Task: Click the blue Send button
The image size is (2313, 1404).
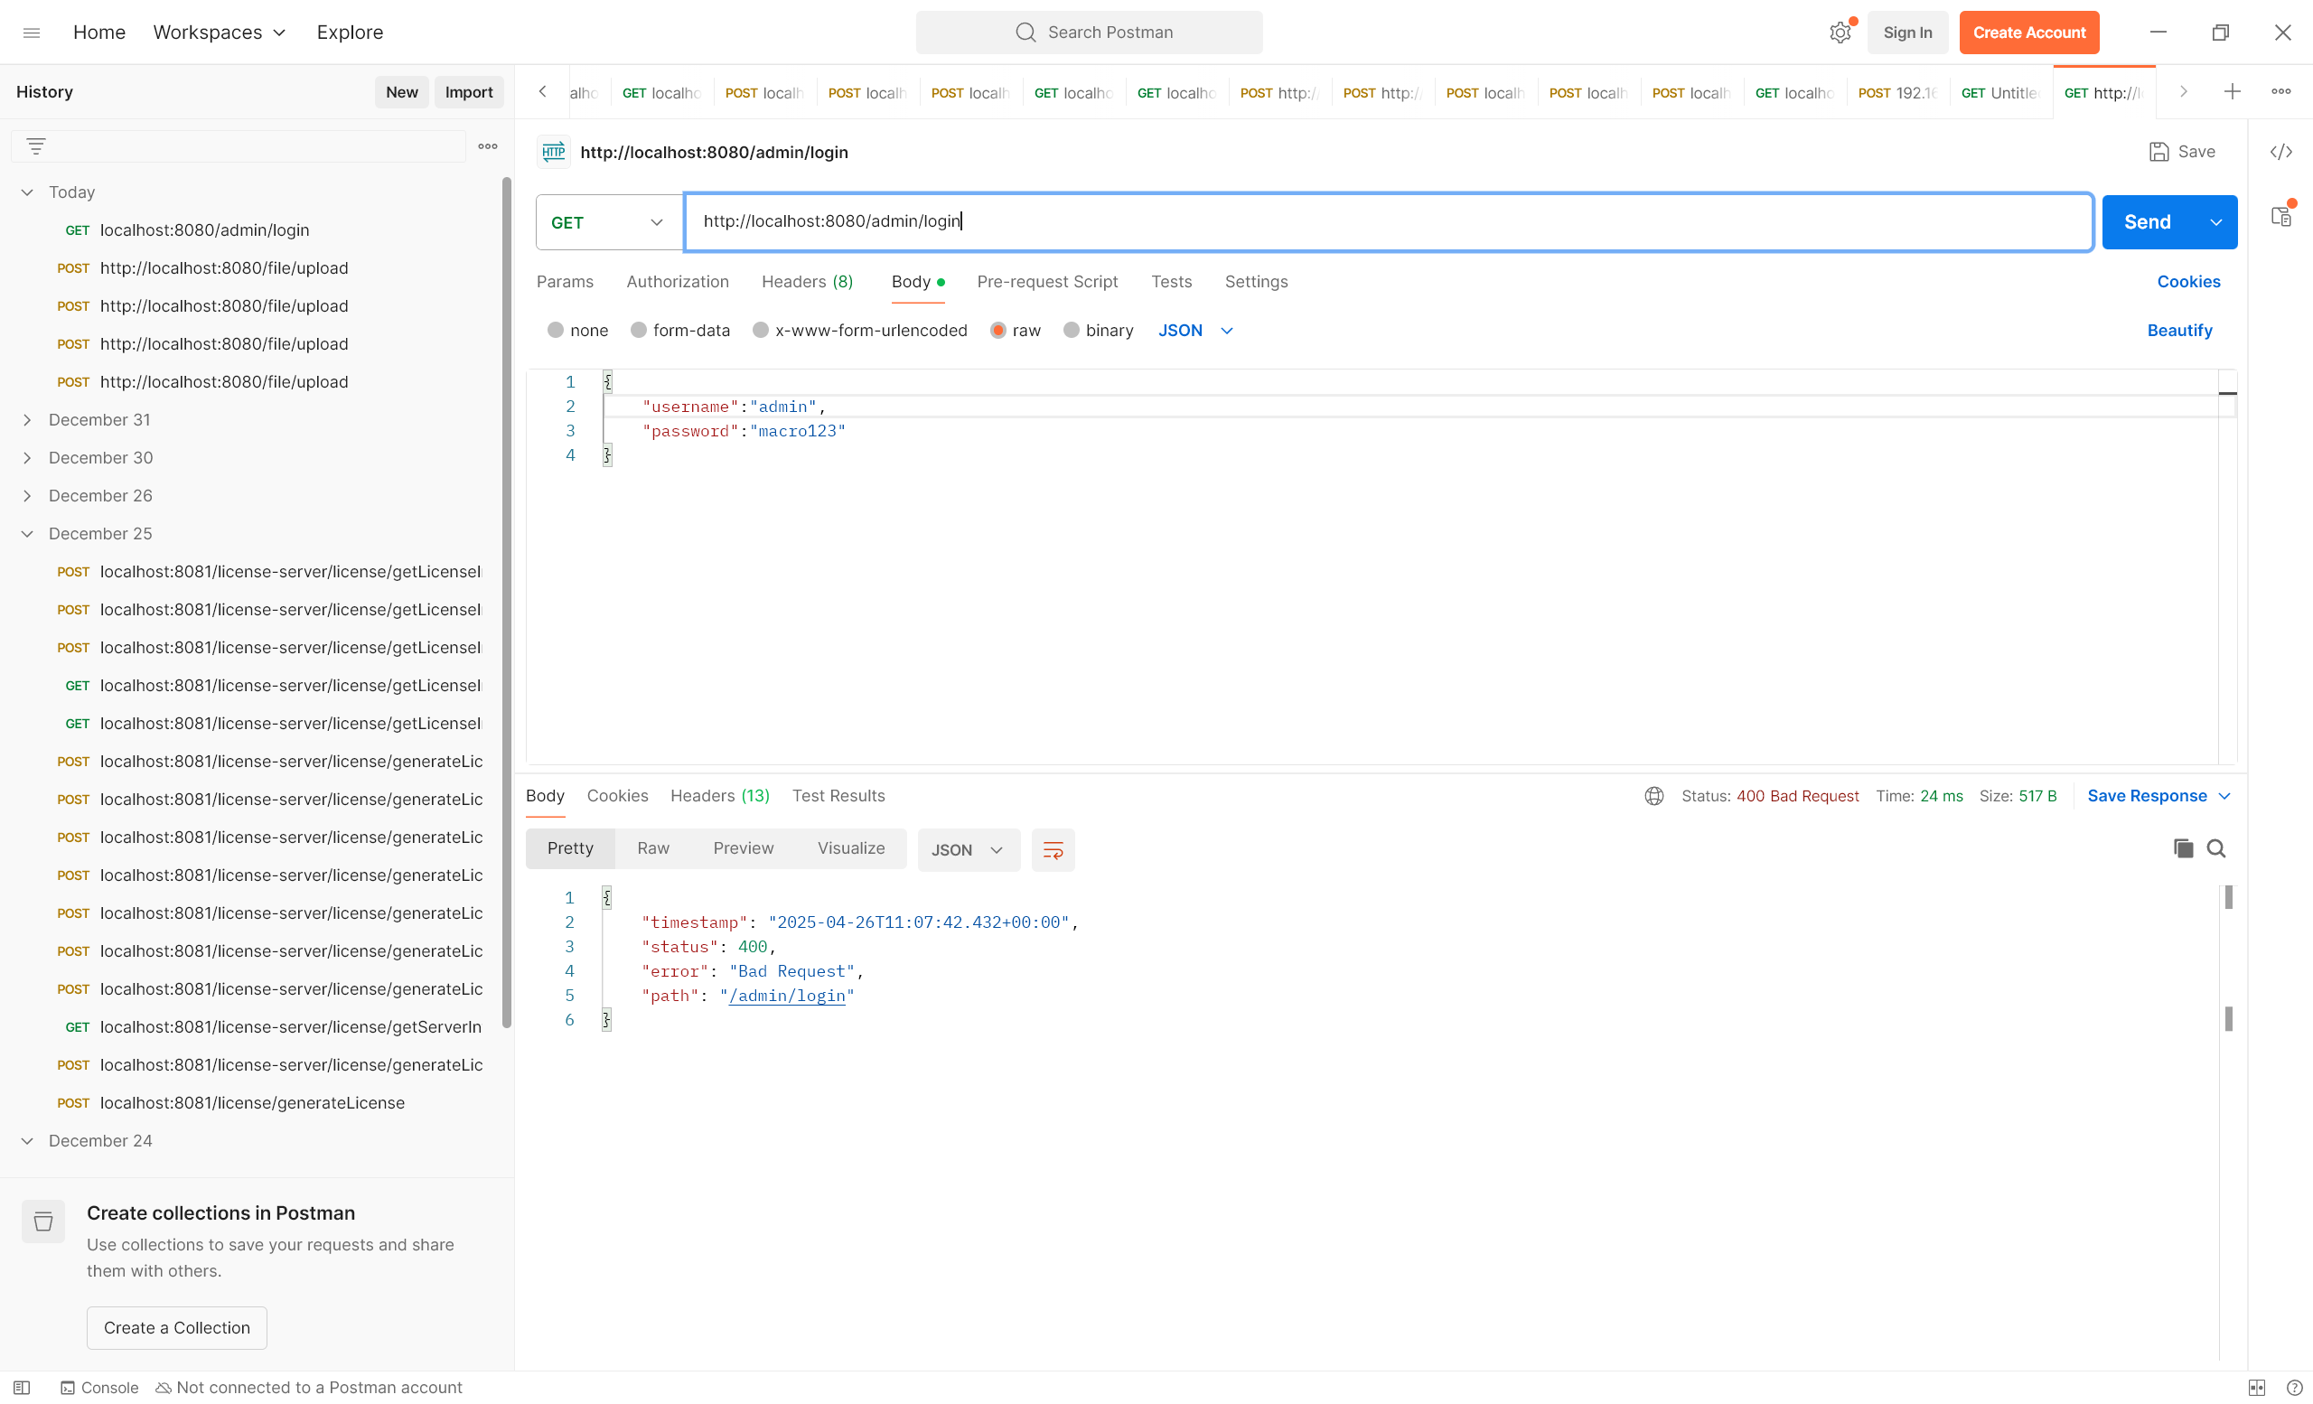Action: [x=2148, y=222]
